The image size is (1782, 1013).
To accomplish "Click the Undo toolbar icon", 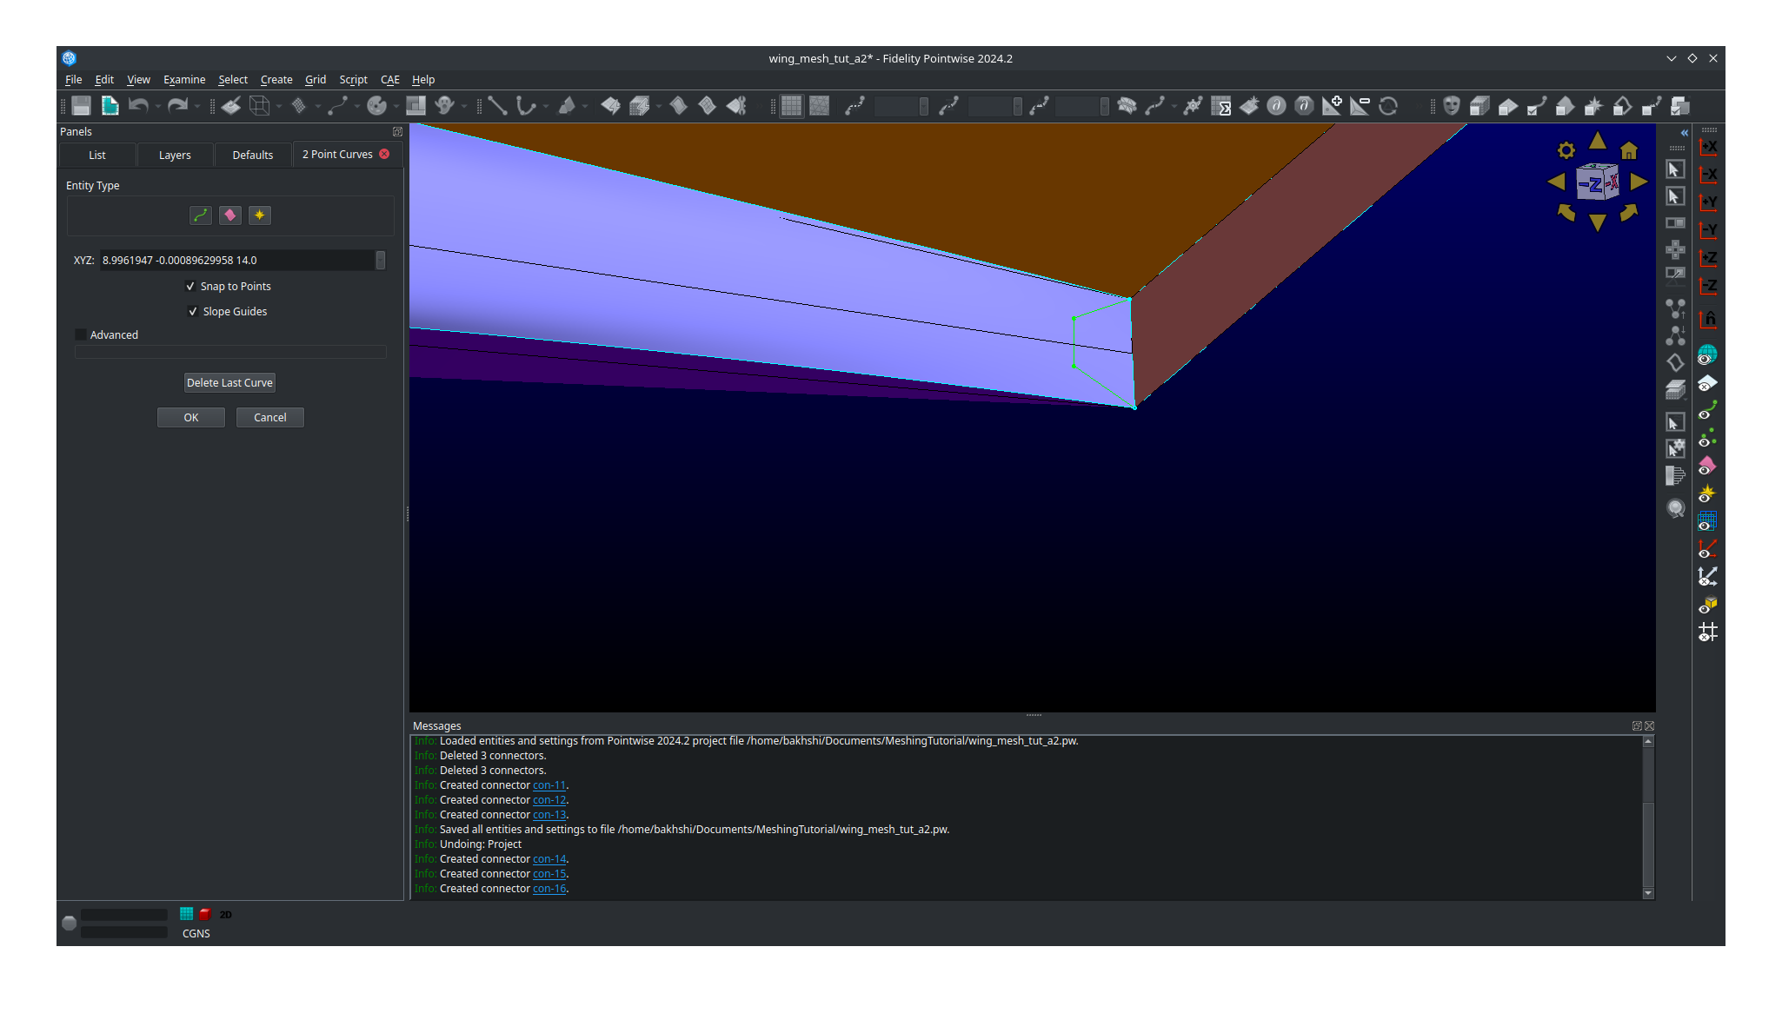I will pos(138,105).
